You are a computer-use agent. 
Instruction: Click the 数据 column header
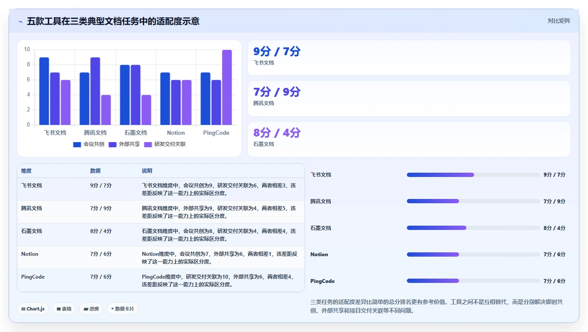pyautogui.click(x=95, y=171)
